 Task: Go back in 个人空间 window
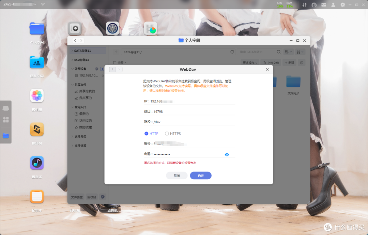(75, 40)
